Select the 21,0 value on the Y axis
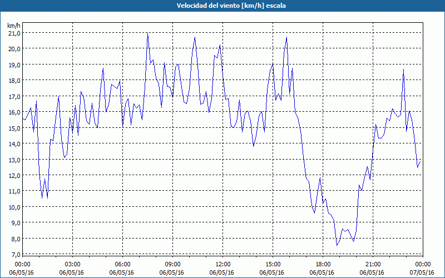Screen dimensions: 445x278 click(14, 33)
